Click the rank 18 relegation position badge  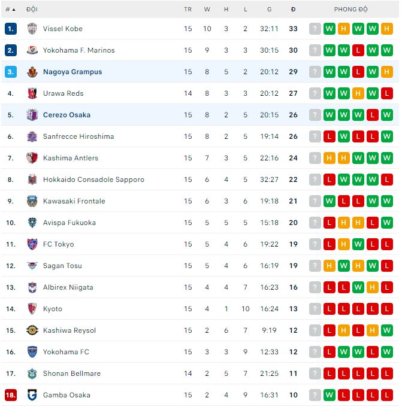[11, 395]
